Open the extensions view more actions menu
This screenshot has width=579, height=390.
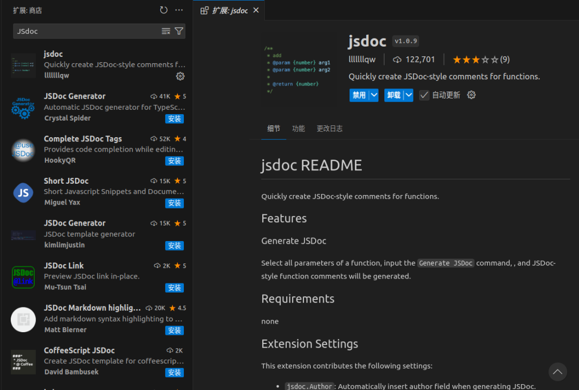point(179,10)
